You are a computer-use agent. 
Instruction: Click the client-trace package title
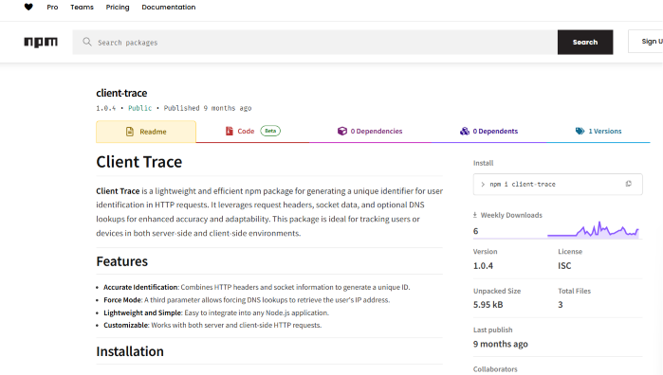click(x=121, y=93)
